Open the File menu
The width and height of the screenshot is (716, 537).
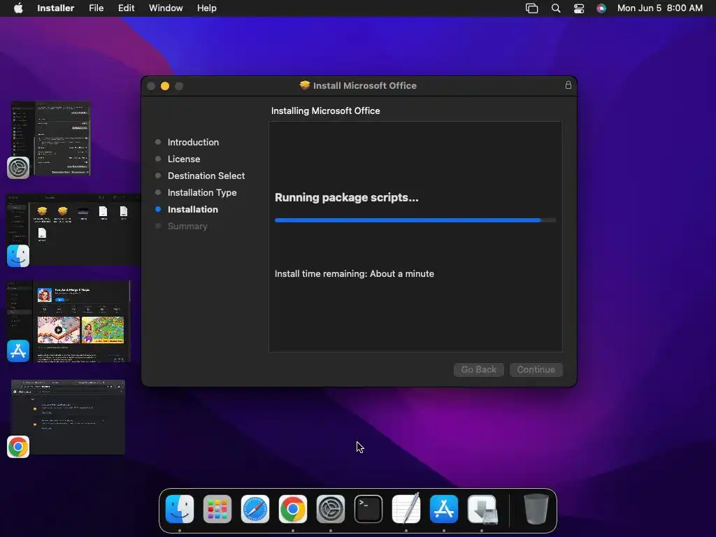click(x=96, y=8)
